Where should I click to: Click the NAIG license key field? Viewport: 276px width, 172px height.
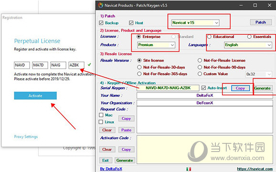click(58, 65)
